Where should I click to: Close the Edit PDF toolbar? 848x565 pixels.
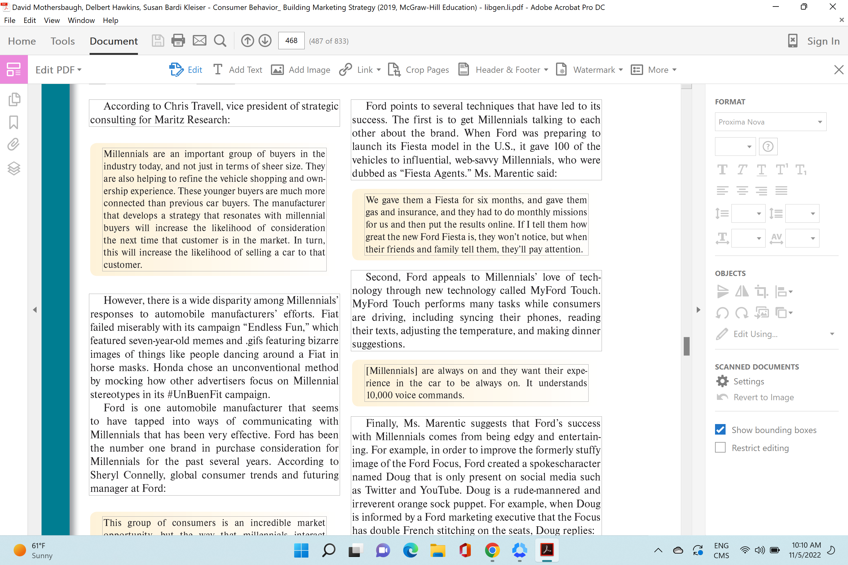click(x=839, y=70)
